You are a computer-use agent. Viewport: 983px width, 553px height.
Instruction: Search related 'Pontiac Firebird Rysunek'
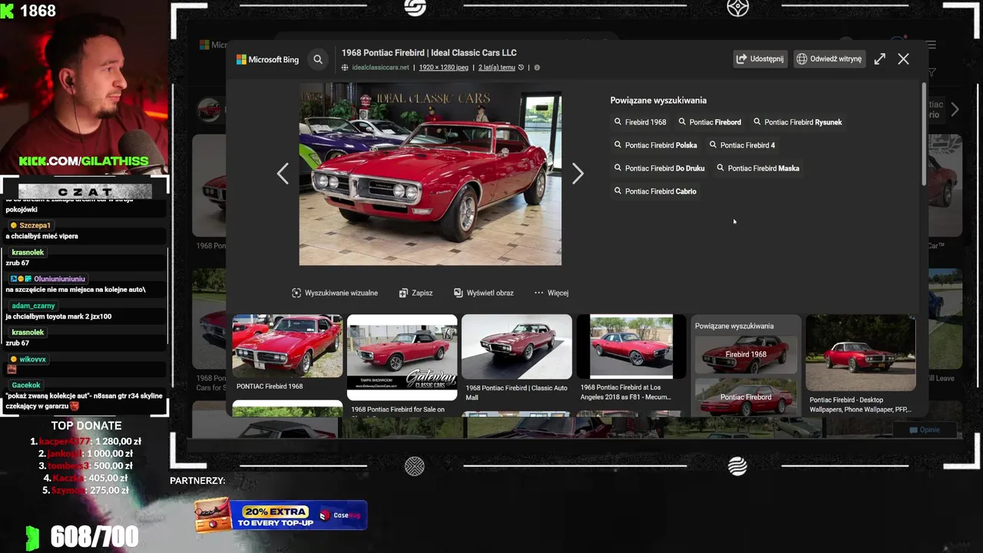(x=798, y=122)
